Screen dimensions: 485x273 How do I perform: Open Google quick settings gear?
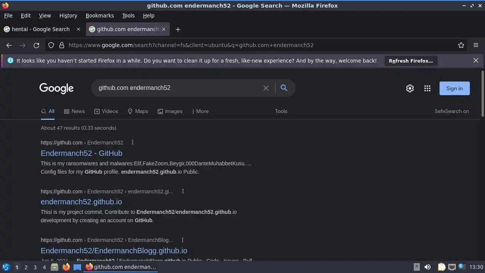[410, 88]
